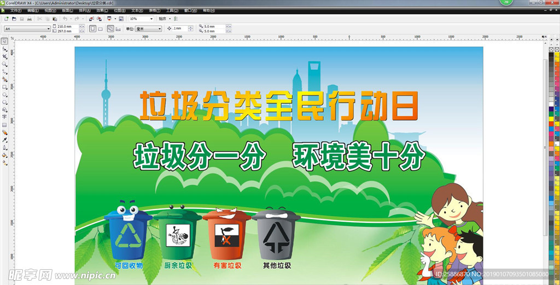Viewport: 560px width, 285px height.
Task: Pick the Text tool in the toolbox
Action: [4, 117]
